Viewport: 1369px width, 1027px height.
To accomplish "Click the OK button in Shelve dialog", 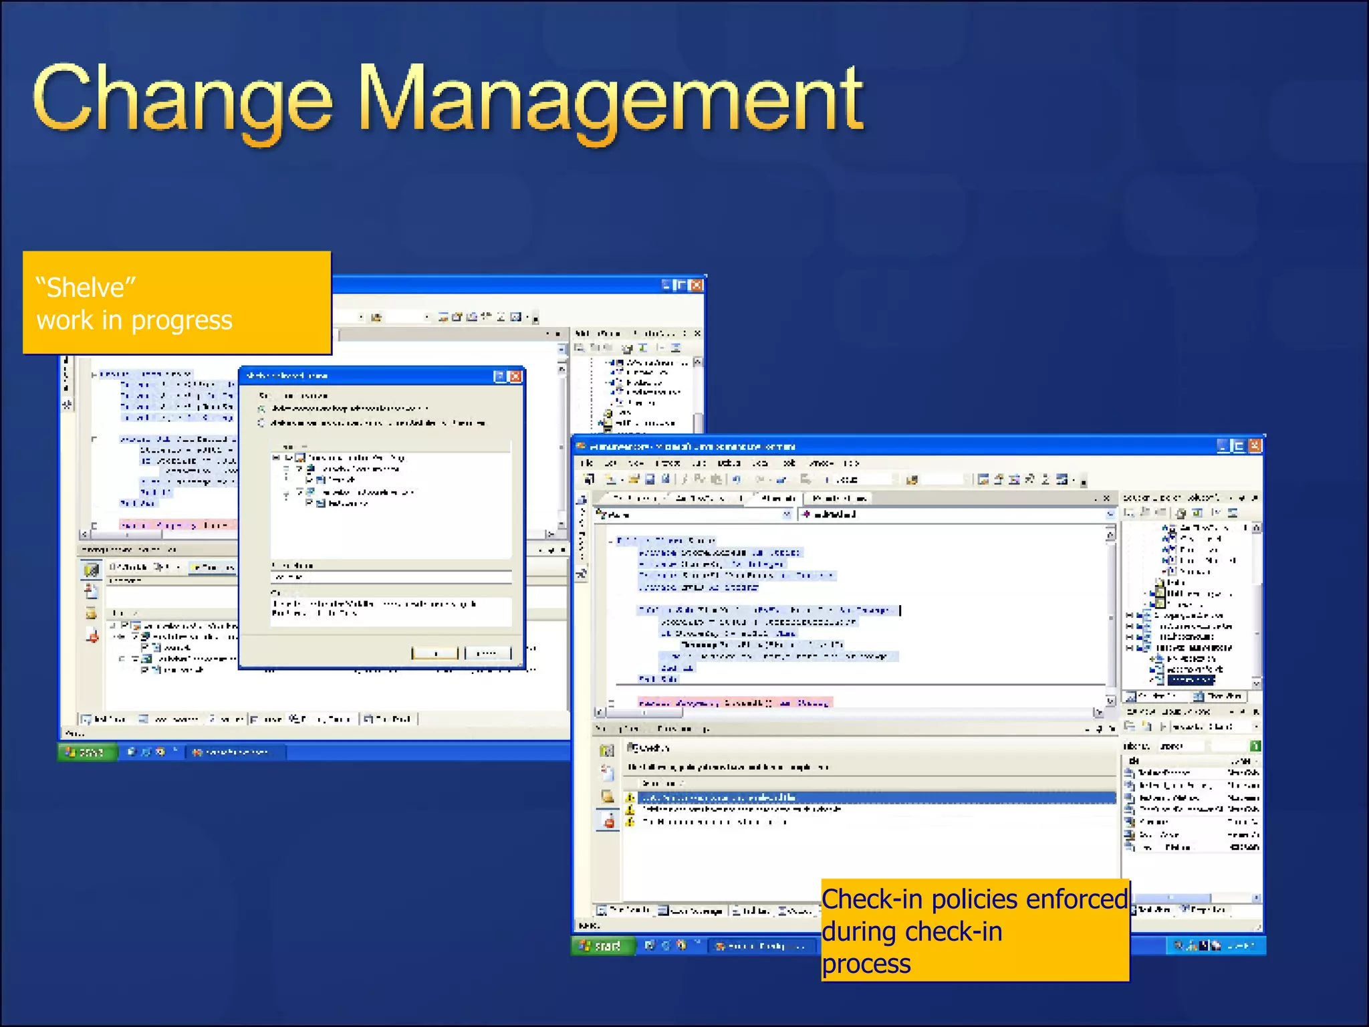I will click(x=434, y=653).
